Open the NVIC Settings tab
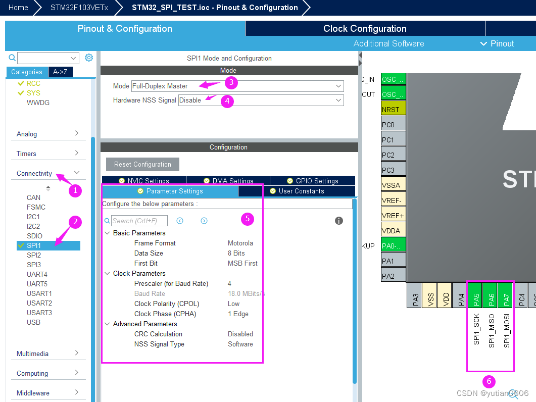The image size is (536, 402). click(x=144, y=181)
